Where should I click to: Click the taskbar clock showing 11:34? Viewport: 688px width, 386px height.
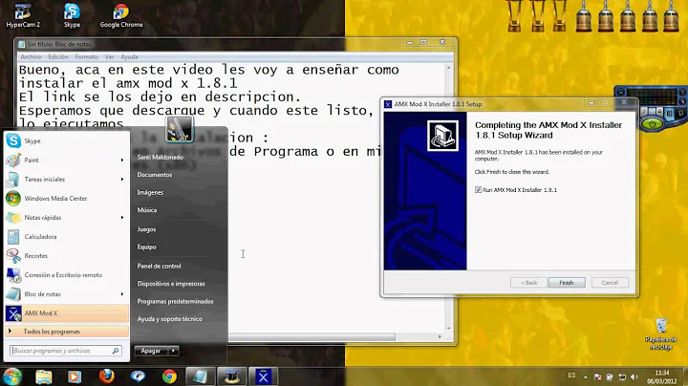pos(661,376)
